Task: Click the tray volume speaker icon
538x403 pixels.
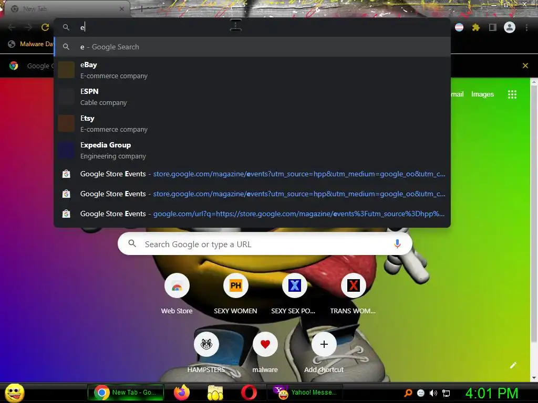Action: click(433, 393)
